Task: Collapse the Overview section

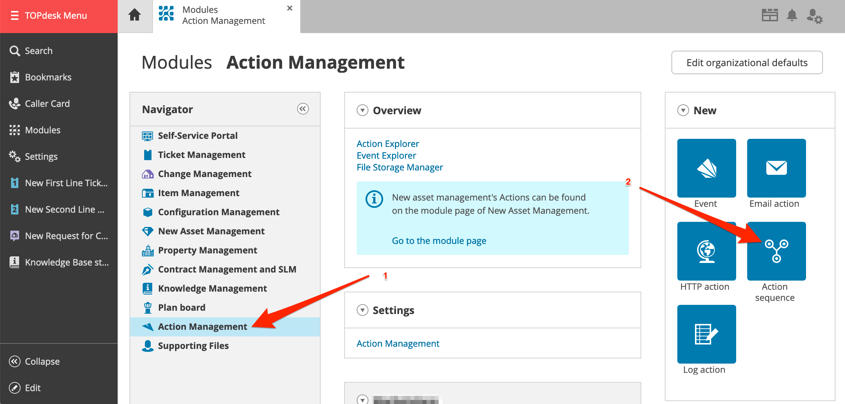Action: [363, 110]
